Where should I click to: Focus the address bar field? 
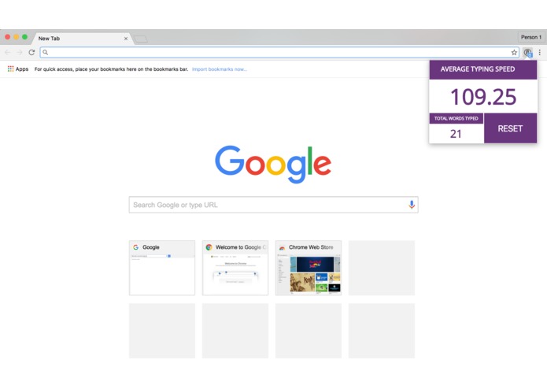pos(279,52)
